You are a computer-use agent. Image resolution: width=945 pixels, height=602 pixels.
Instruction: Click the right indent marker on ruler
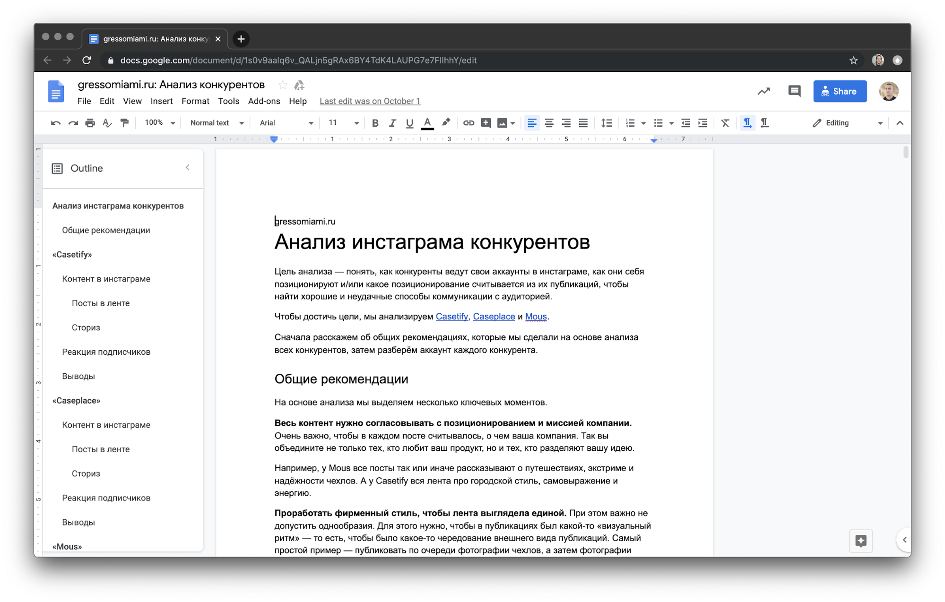(653, 140)
